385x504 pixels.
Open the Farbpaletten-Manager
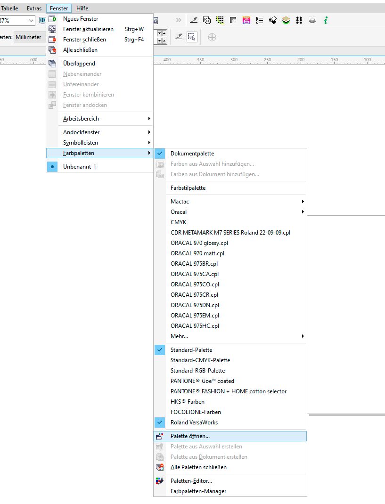(x=198, y=491)
